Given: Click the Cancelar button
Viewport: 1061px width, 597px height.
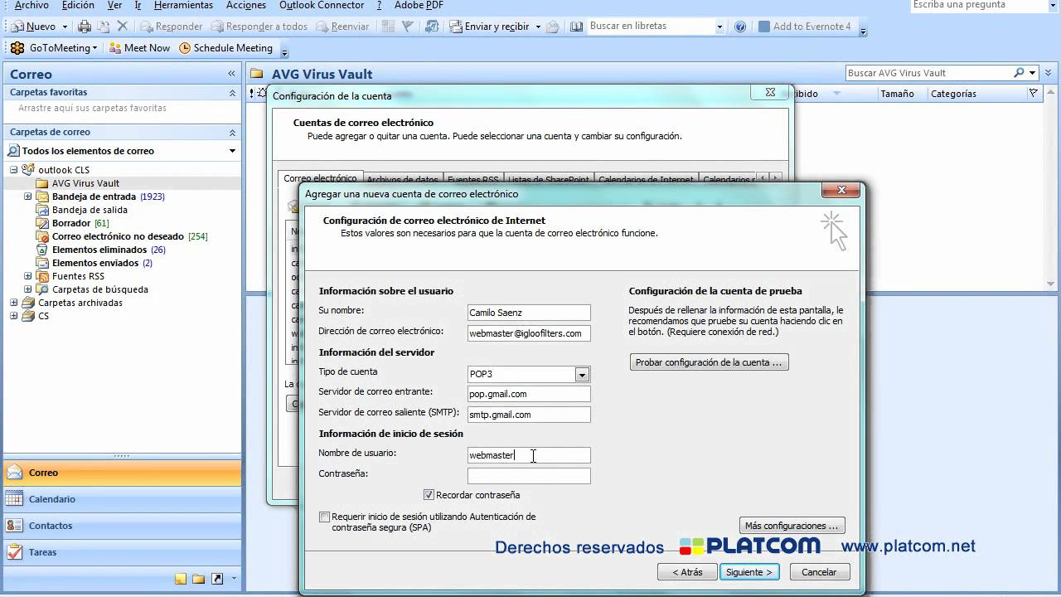Looking at the screenshot, I should coord(819,572).
